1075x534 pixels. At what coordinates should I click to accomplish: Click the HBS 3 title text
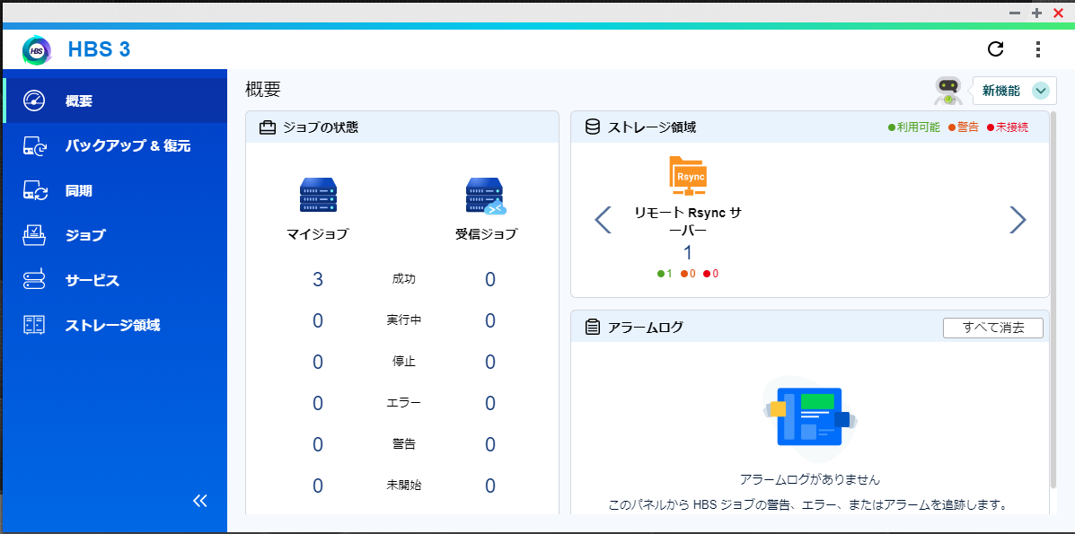[x=99, y=49]
